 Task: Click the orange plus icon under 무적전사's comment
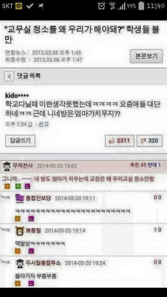point(7,186)
